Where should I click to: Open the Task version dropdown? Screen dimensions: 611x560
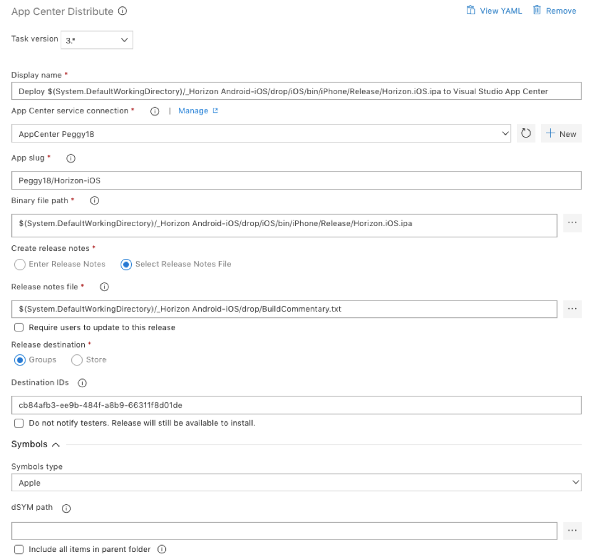(x=97, y=40)
